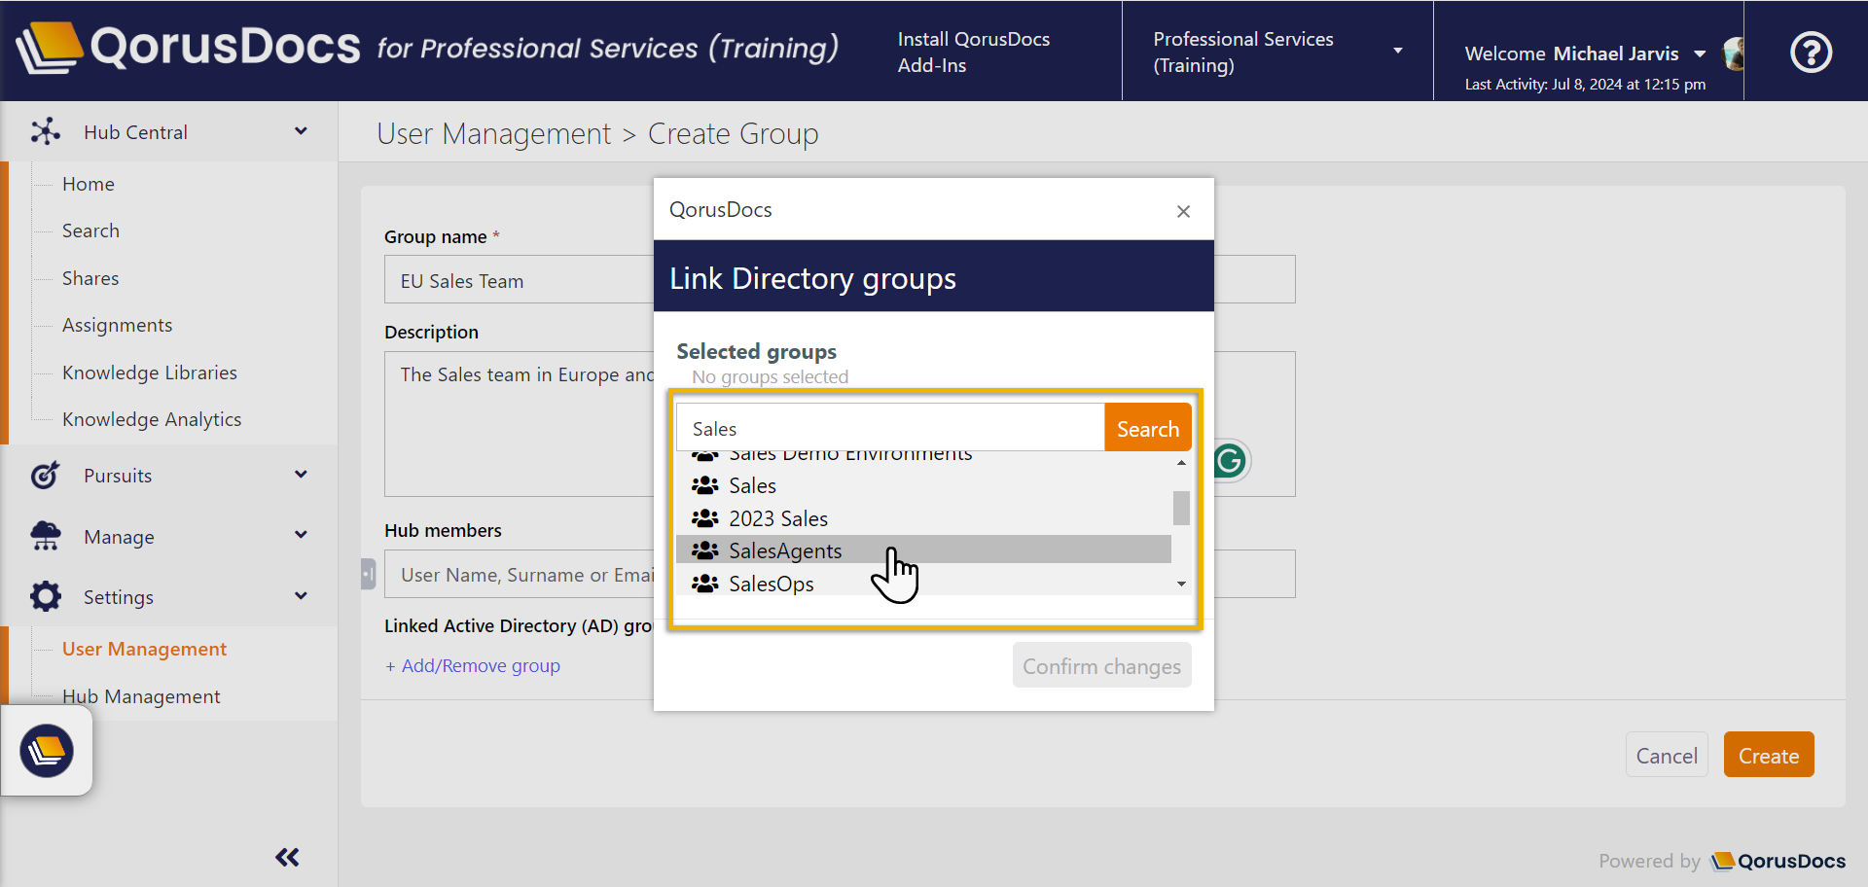The width and height of the screenshot is (1868, 887).
Task: Open the help question mark icon
Action: click(1811, 52)
